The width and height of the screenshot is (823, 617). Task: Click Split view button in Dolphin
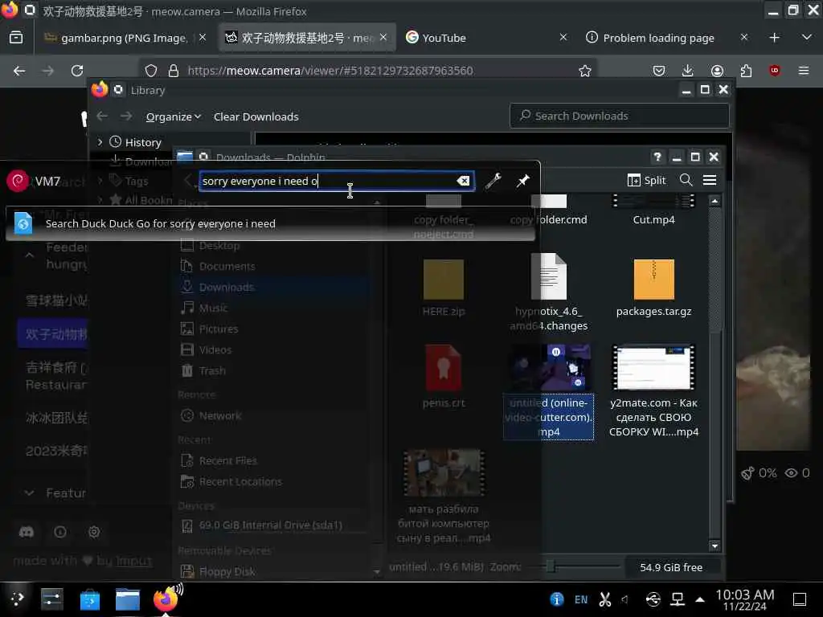(x=647, y=181)
